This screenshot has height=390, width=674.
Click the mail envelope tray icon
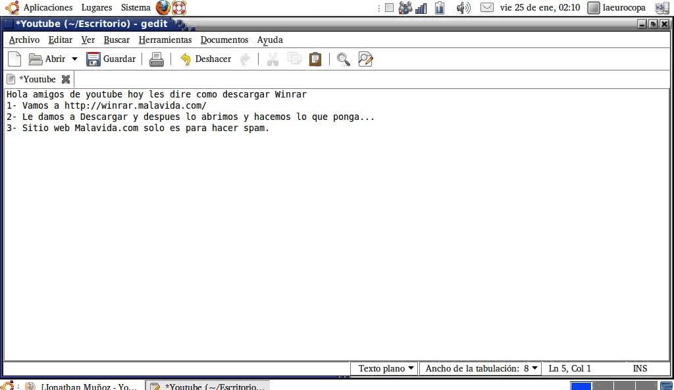point(486,7)
